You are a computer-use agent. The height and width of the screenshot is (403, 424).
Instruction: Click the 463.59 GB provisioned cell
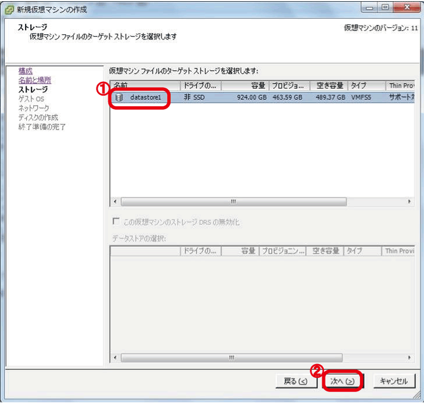(x=287, y=98)
